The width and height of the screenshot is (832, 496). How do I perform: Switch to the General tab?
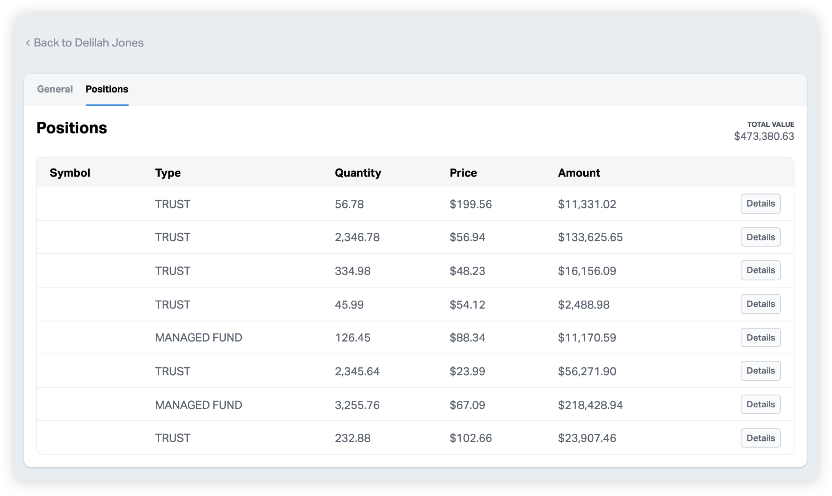(x=54, y=89)
